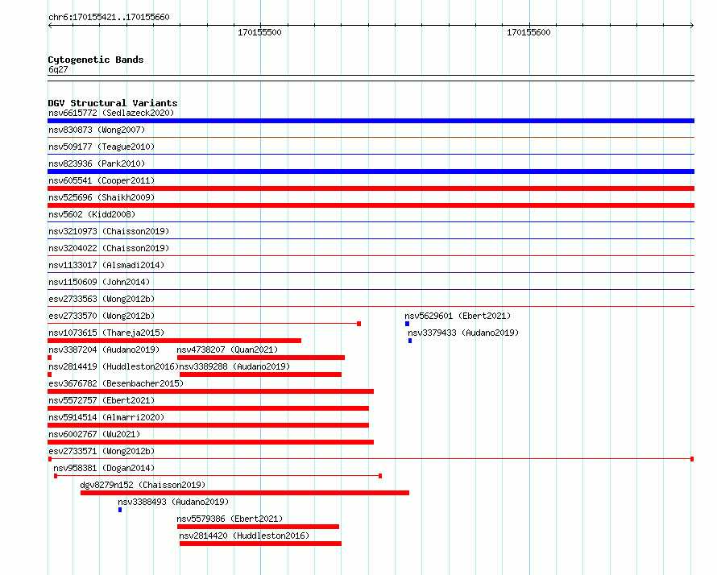Click the small blue marker under nsv3379433
The width and height of the screenshot is (717, 575).
click(410, 341)
